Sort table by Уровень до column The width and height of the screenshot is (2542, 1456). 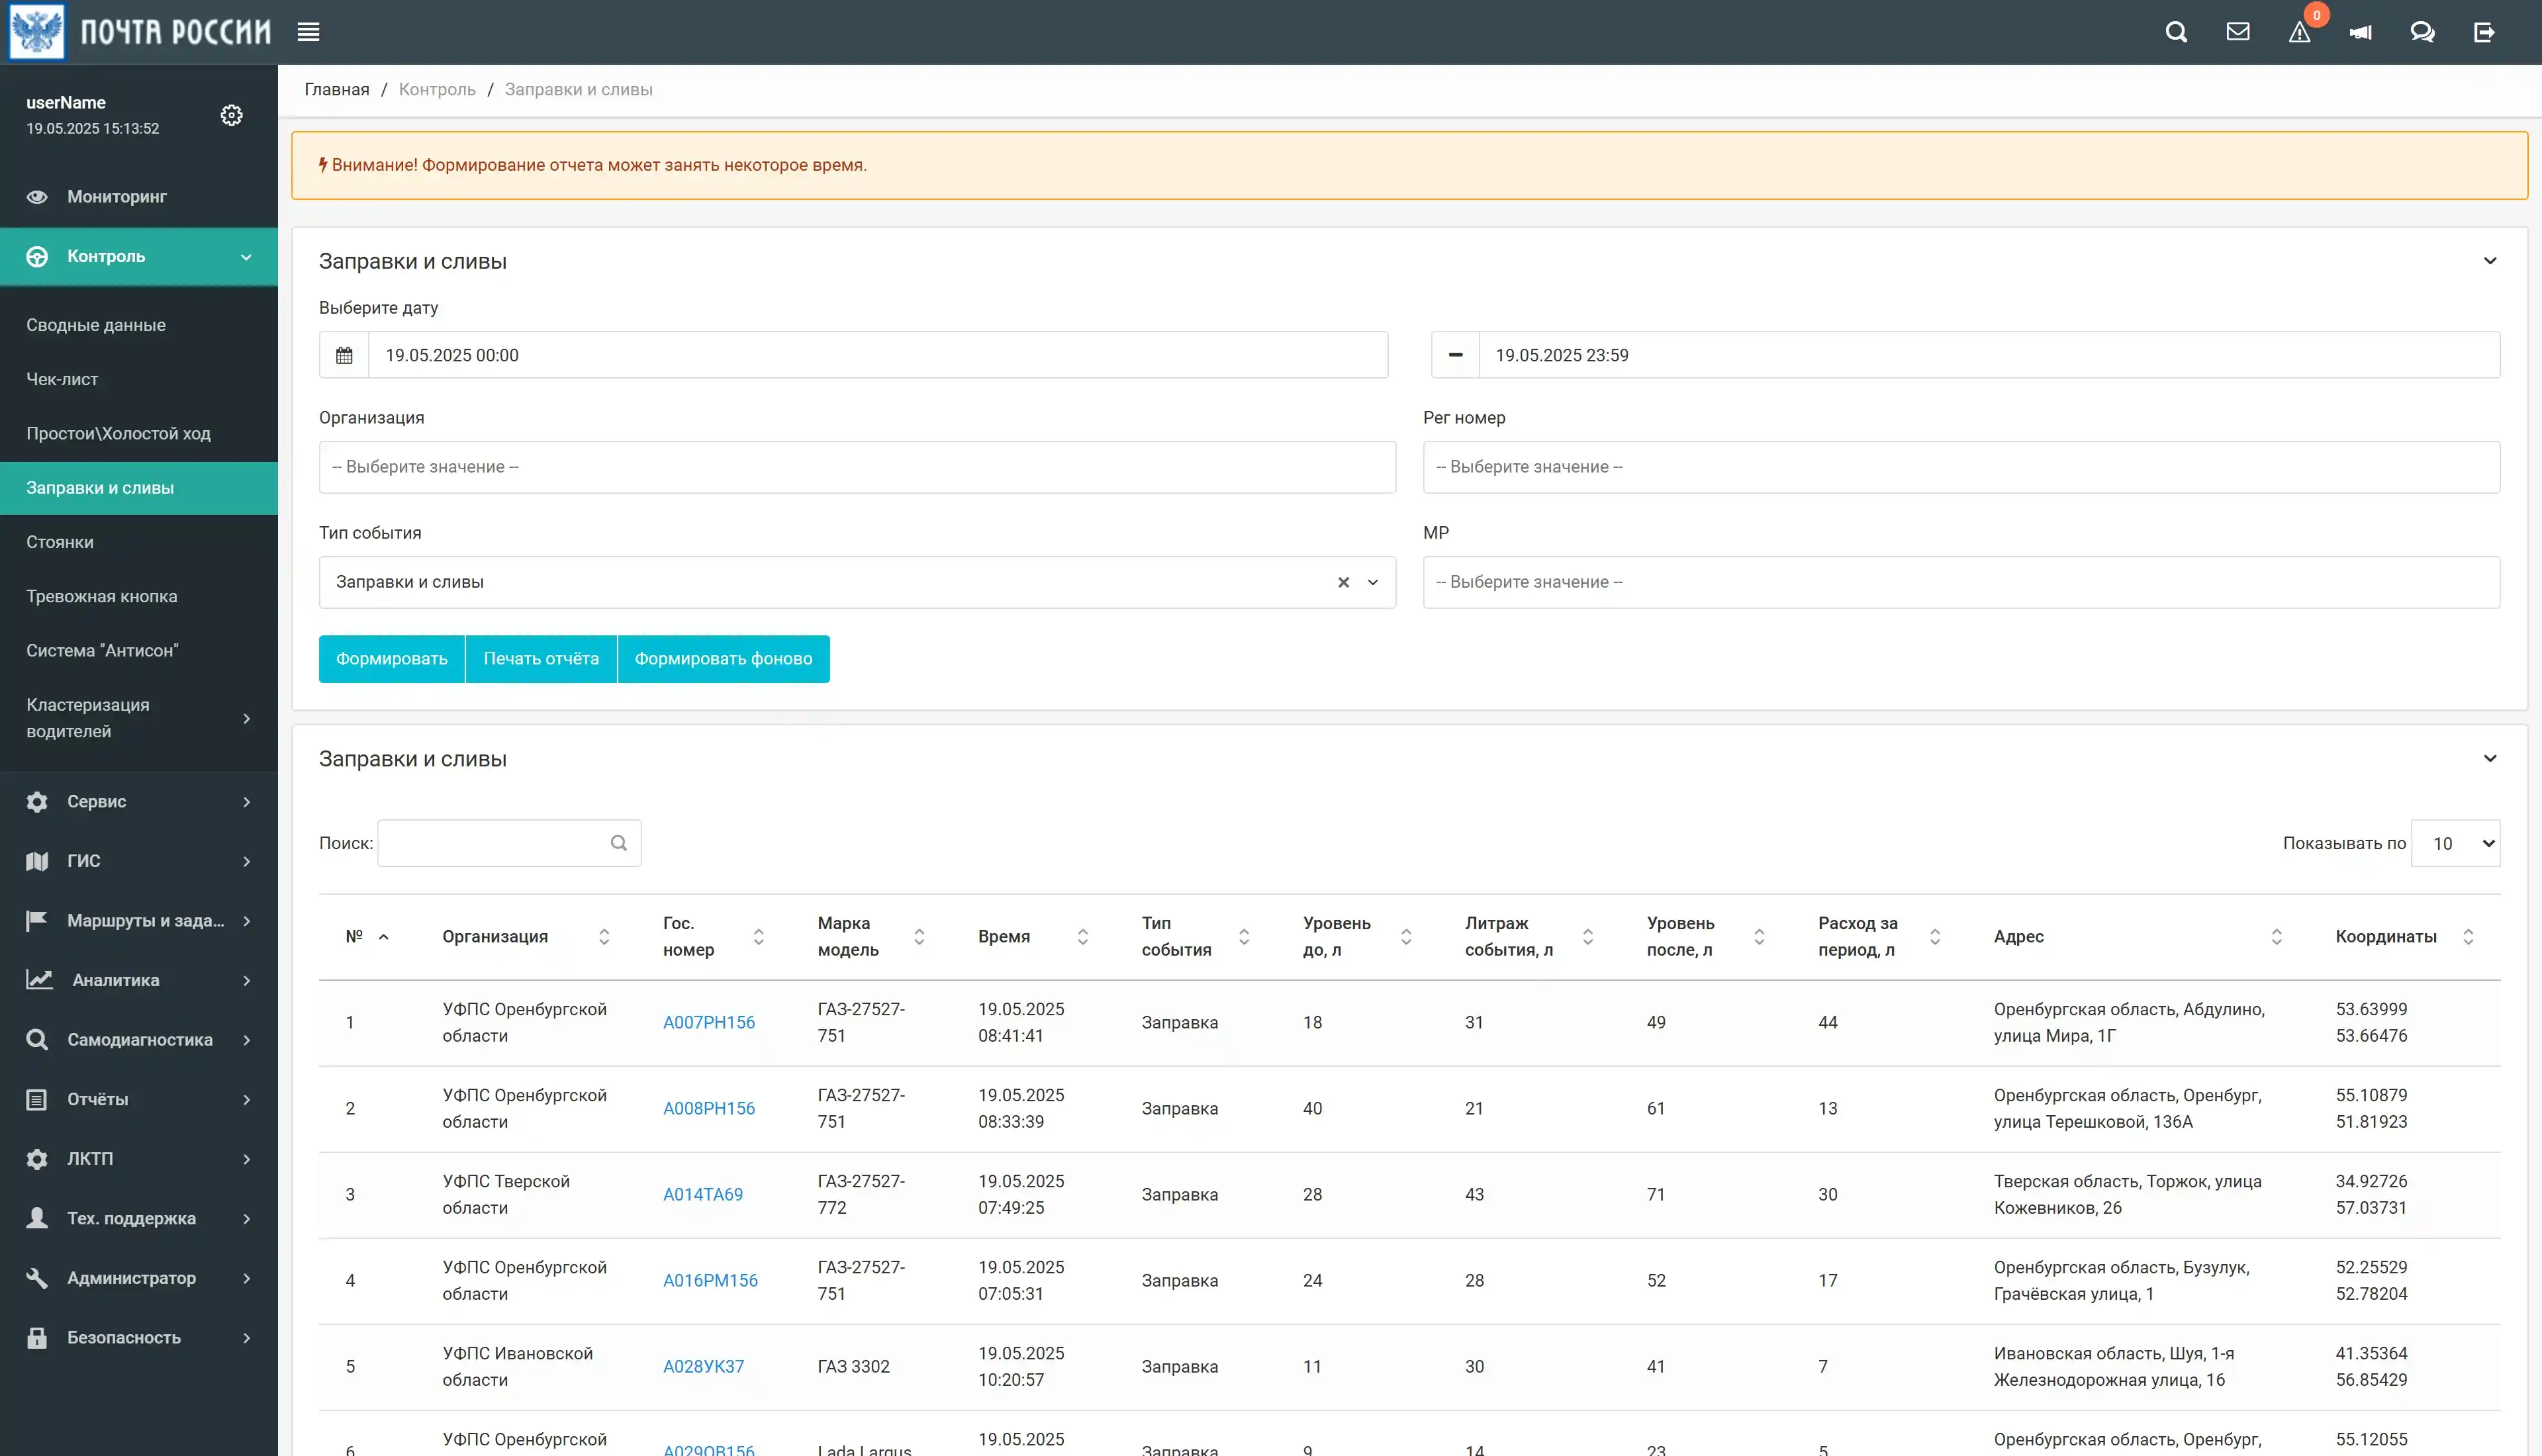tap(1357, 937)
